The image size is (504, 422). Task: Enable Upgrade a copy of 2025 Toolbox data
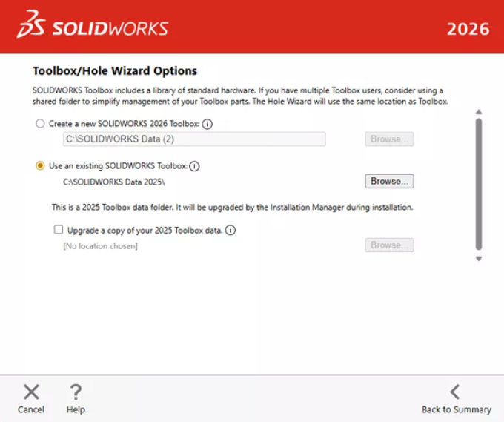tap(59, 230)
